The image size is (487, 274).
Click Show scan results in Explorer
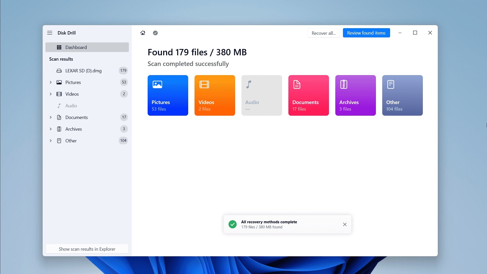87,249
